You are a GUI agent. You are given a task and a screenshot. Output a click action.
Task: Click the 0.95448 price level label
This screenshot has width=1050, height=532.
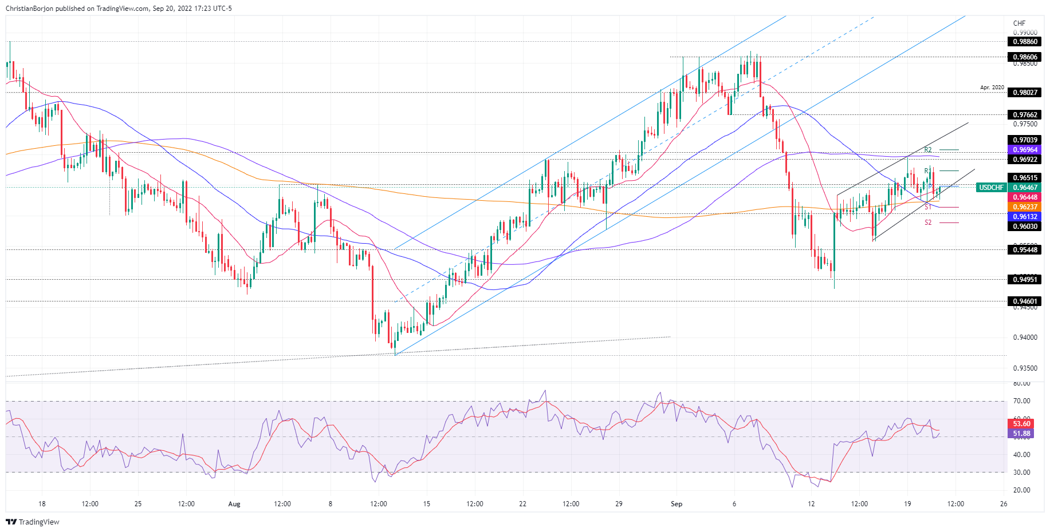click(x=1025, y=250)
